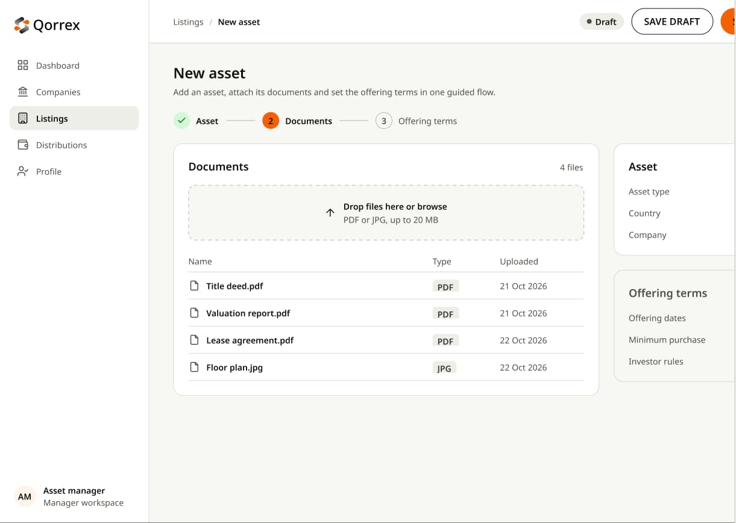Screen dimensions: 736x523
Task: Select Listings in the sidebar
Action: click(x=74, y=119)
